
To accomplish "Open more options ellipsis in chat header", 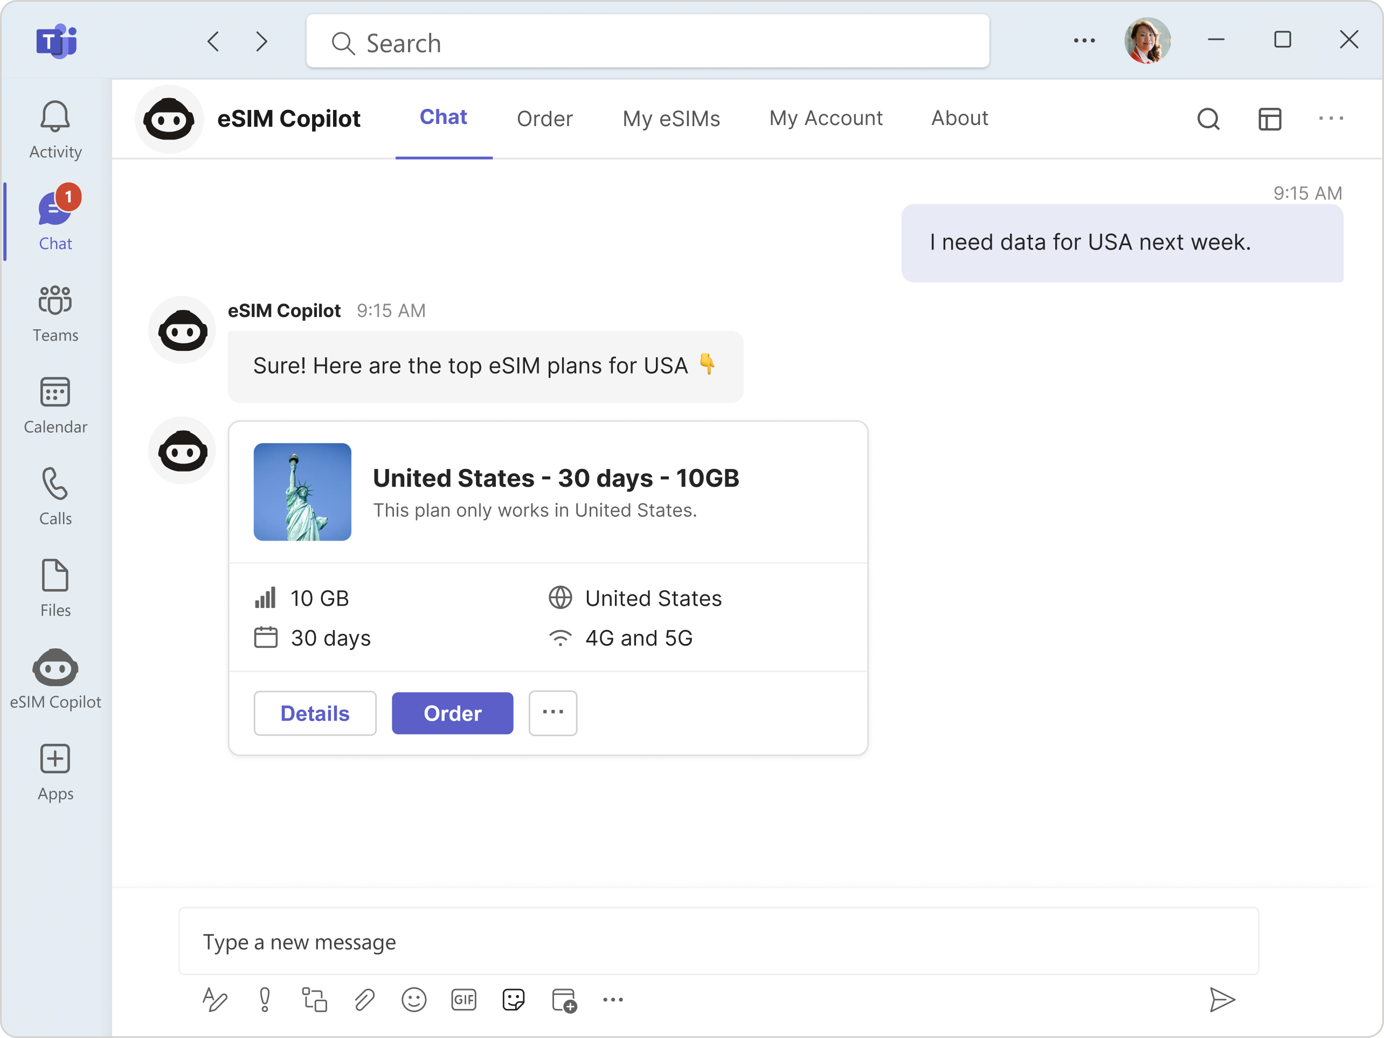I will (x=1331, y=118).
